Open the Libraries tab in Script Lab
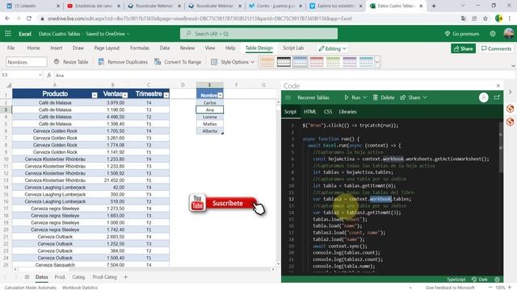The width and height of the screenshot is (517, 290). tap(347, 111)
